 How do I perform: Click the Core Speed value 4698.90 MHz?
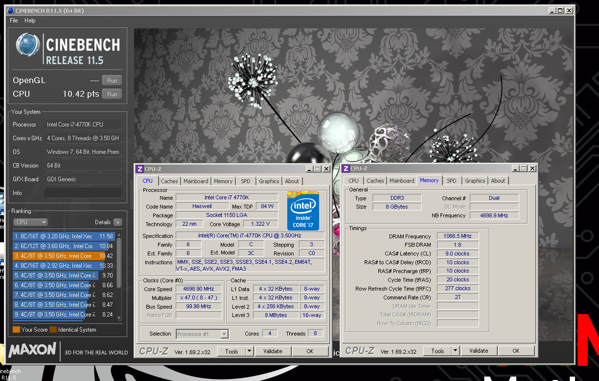[198, 289]
